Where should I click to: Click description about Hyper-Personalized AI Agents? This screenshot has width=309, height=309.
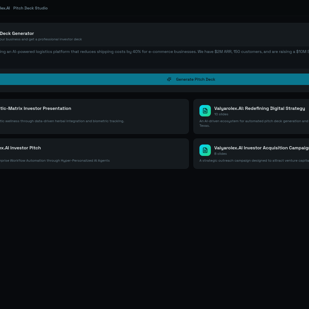pyautogui.click(x=55, y=161)
